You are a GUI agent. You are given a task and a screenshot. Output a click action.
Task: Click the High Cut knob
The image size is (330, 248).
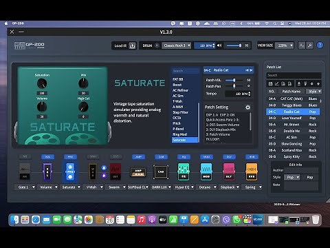tap(83, 107)
